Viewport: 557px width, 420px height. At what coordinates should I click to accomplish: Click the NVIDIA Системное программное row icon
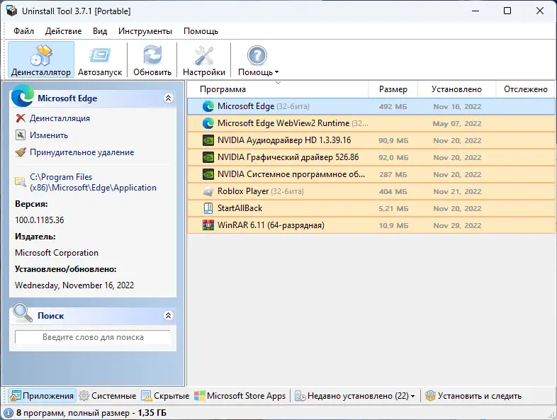point(208,175)
